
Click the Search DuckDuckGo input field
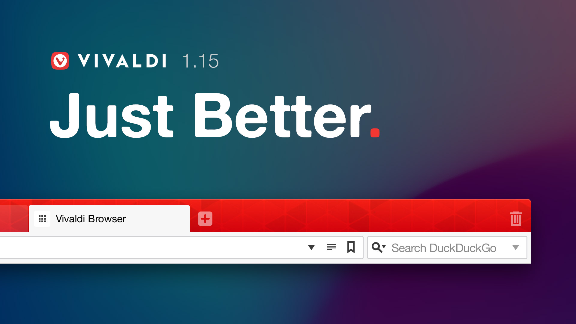tap(447, 247)
